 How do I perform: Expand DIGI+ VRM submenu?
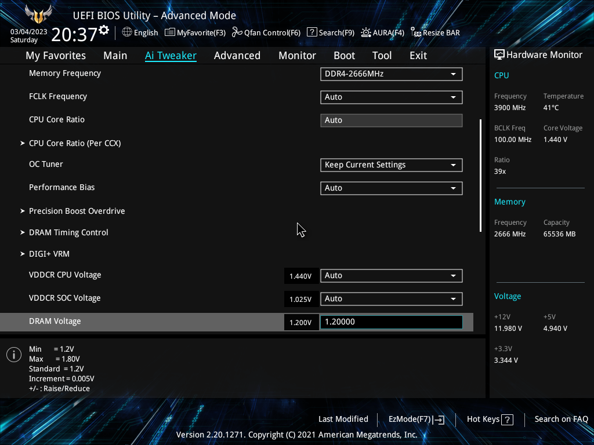49,254
